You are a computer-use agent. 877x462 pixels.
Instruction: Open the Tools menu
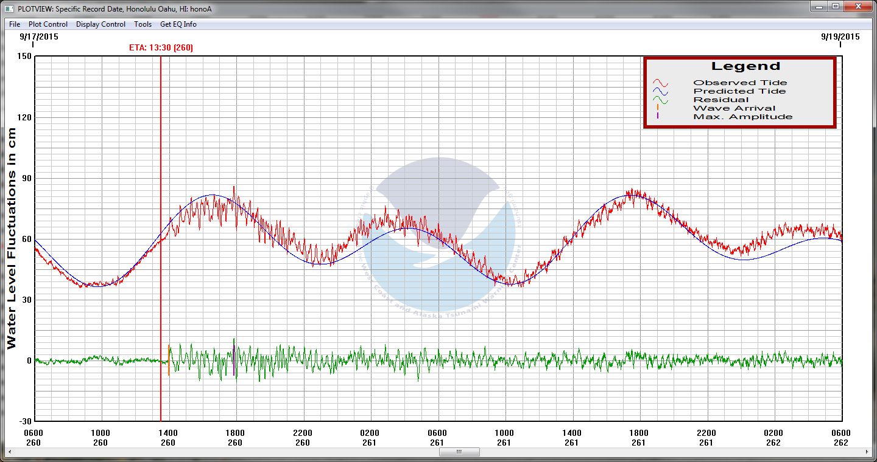[x=143, y=24]
